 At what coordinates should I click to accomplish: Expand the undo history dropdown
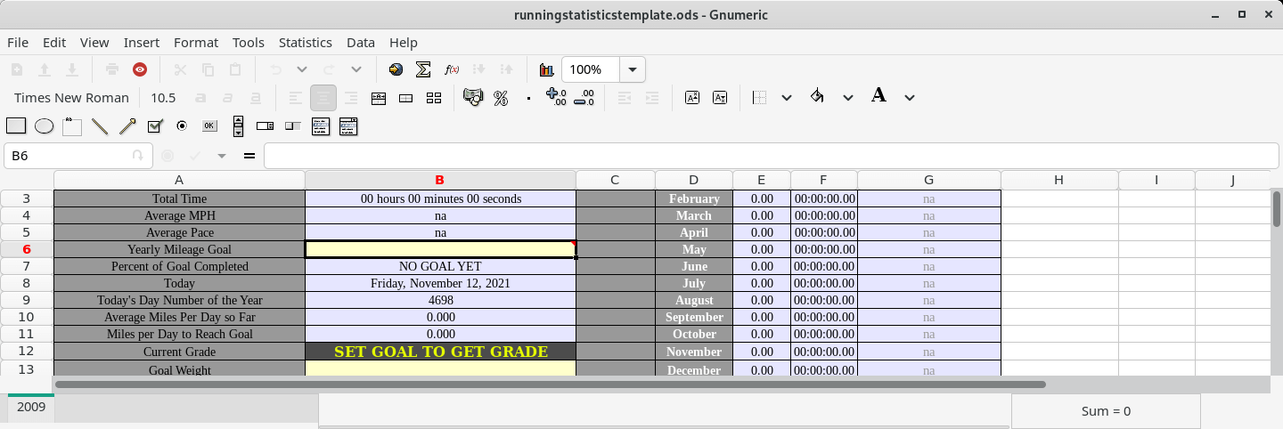coord(302,69)
